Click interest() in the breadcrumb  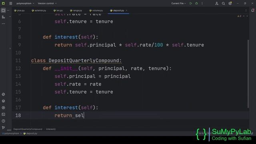tap(51, 129)
